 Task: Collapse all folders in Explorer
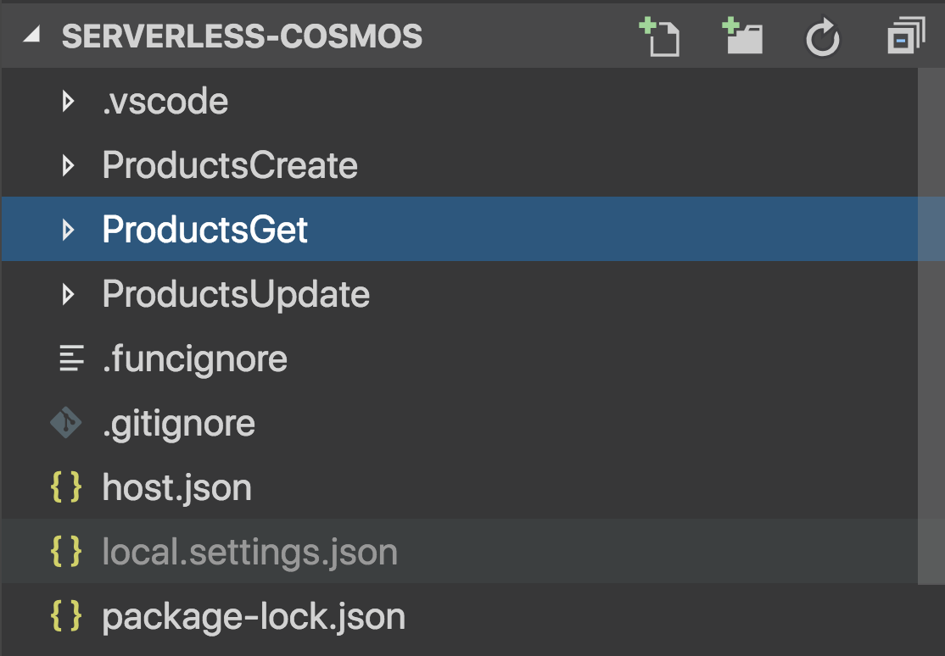[x=905, y=38]
